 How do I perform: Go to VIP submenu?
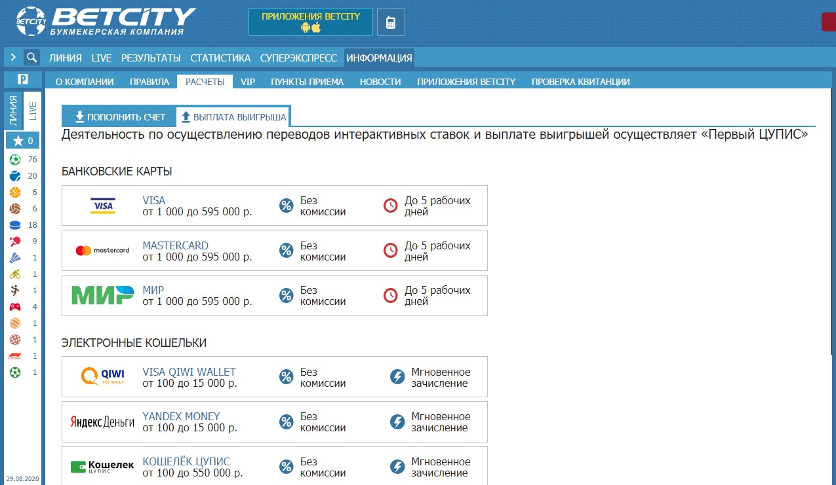(248, 82)
